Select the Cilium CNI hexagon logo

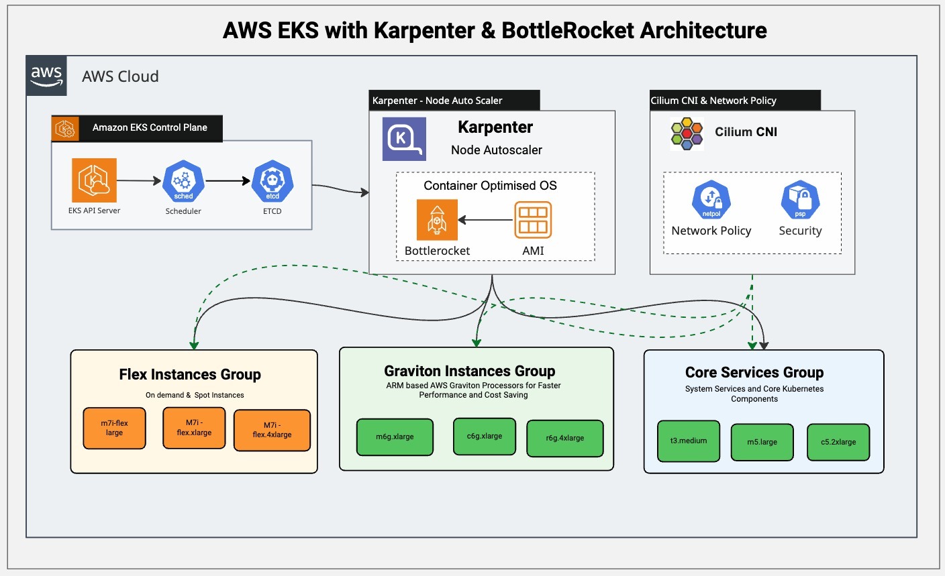pyautogui.click(x=687, y=133)
